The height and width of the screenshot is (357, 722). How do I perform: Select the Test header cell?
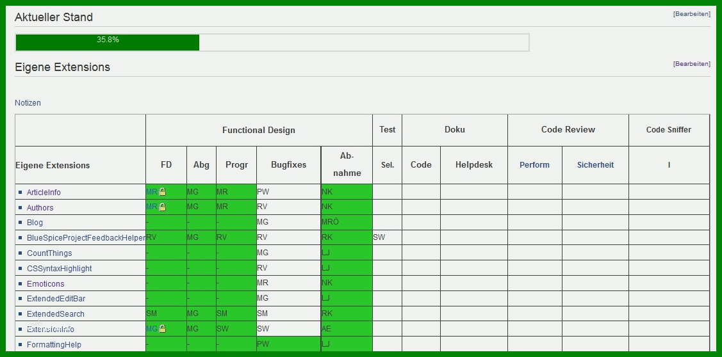pos(387,130)
